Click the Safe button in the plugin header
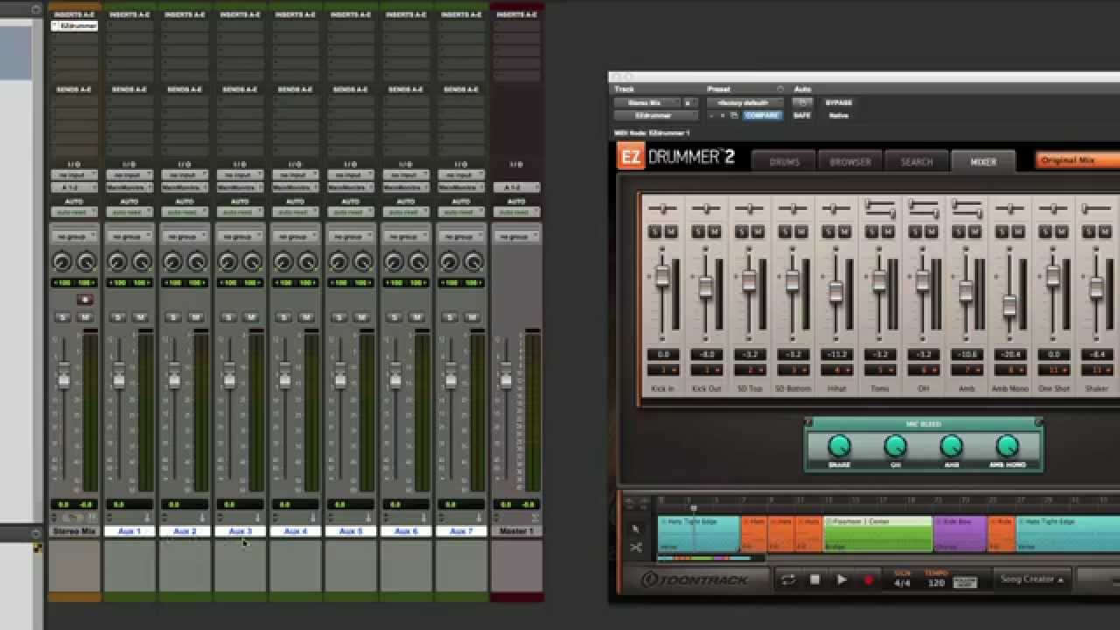Viewport: 1120px width, 630px height. click(x=801, y=115)
